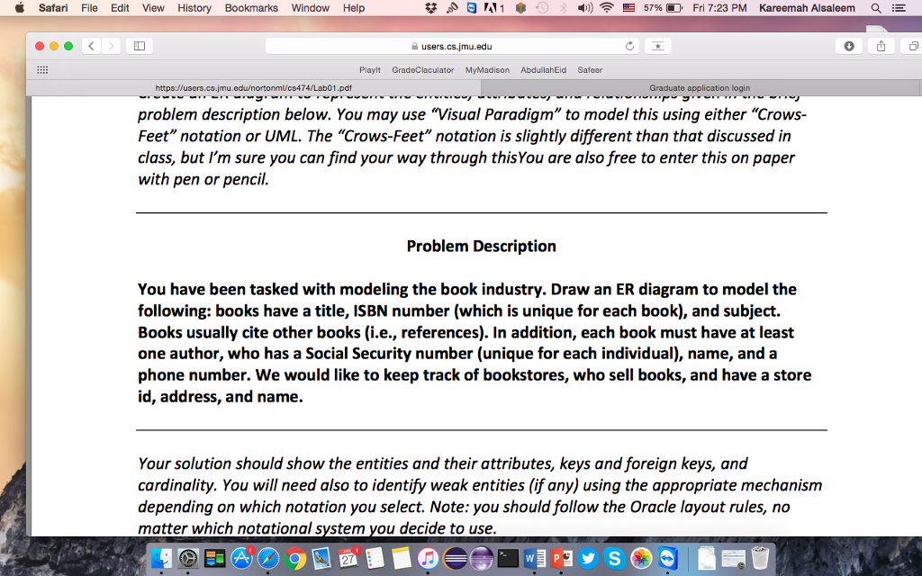Open Terminal from the Dock
Screen dimensions: 922x576
(x=507, y=559)
